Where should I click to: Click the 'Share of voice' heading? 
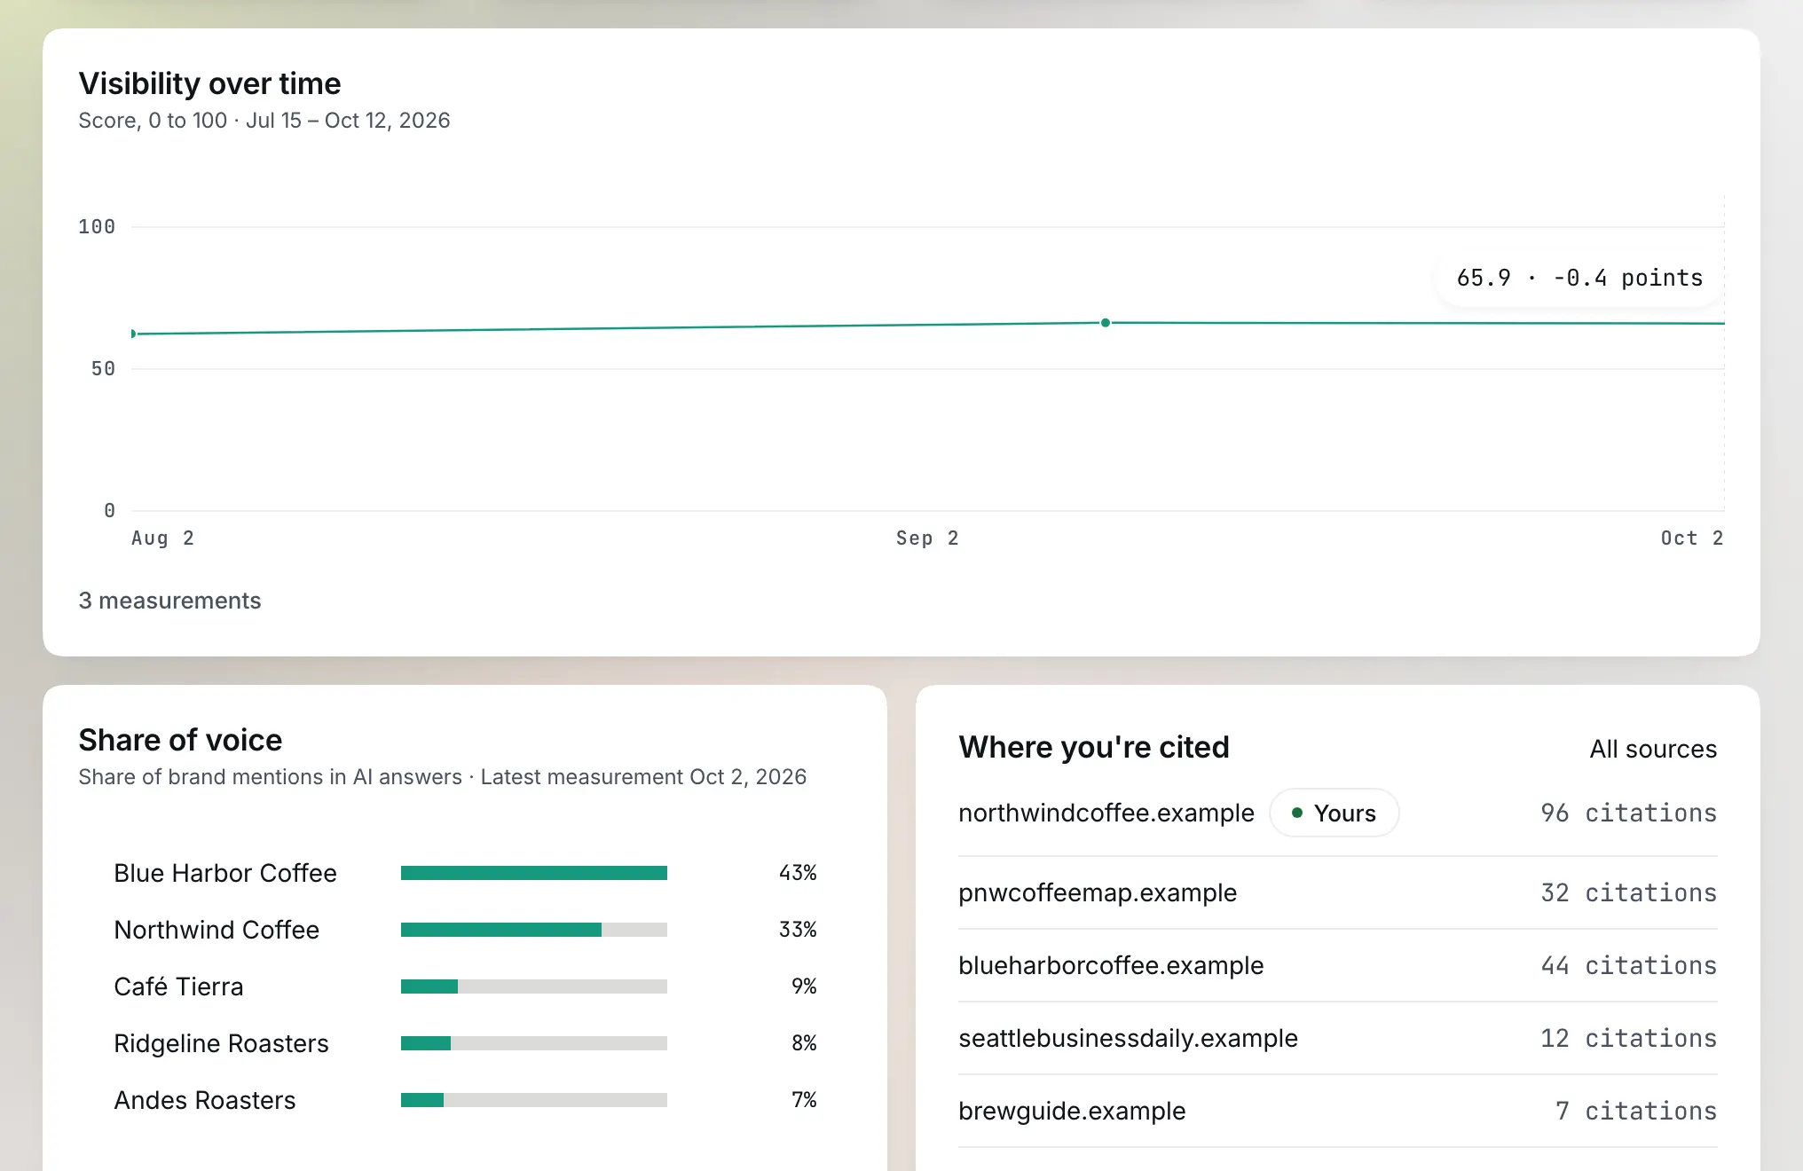click(180, 740)
